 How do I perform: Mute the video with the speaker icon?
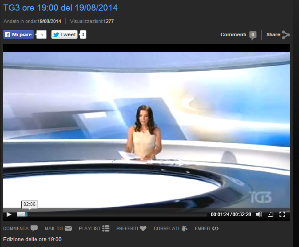(x=259, y=214)
